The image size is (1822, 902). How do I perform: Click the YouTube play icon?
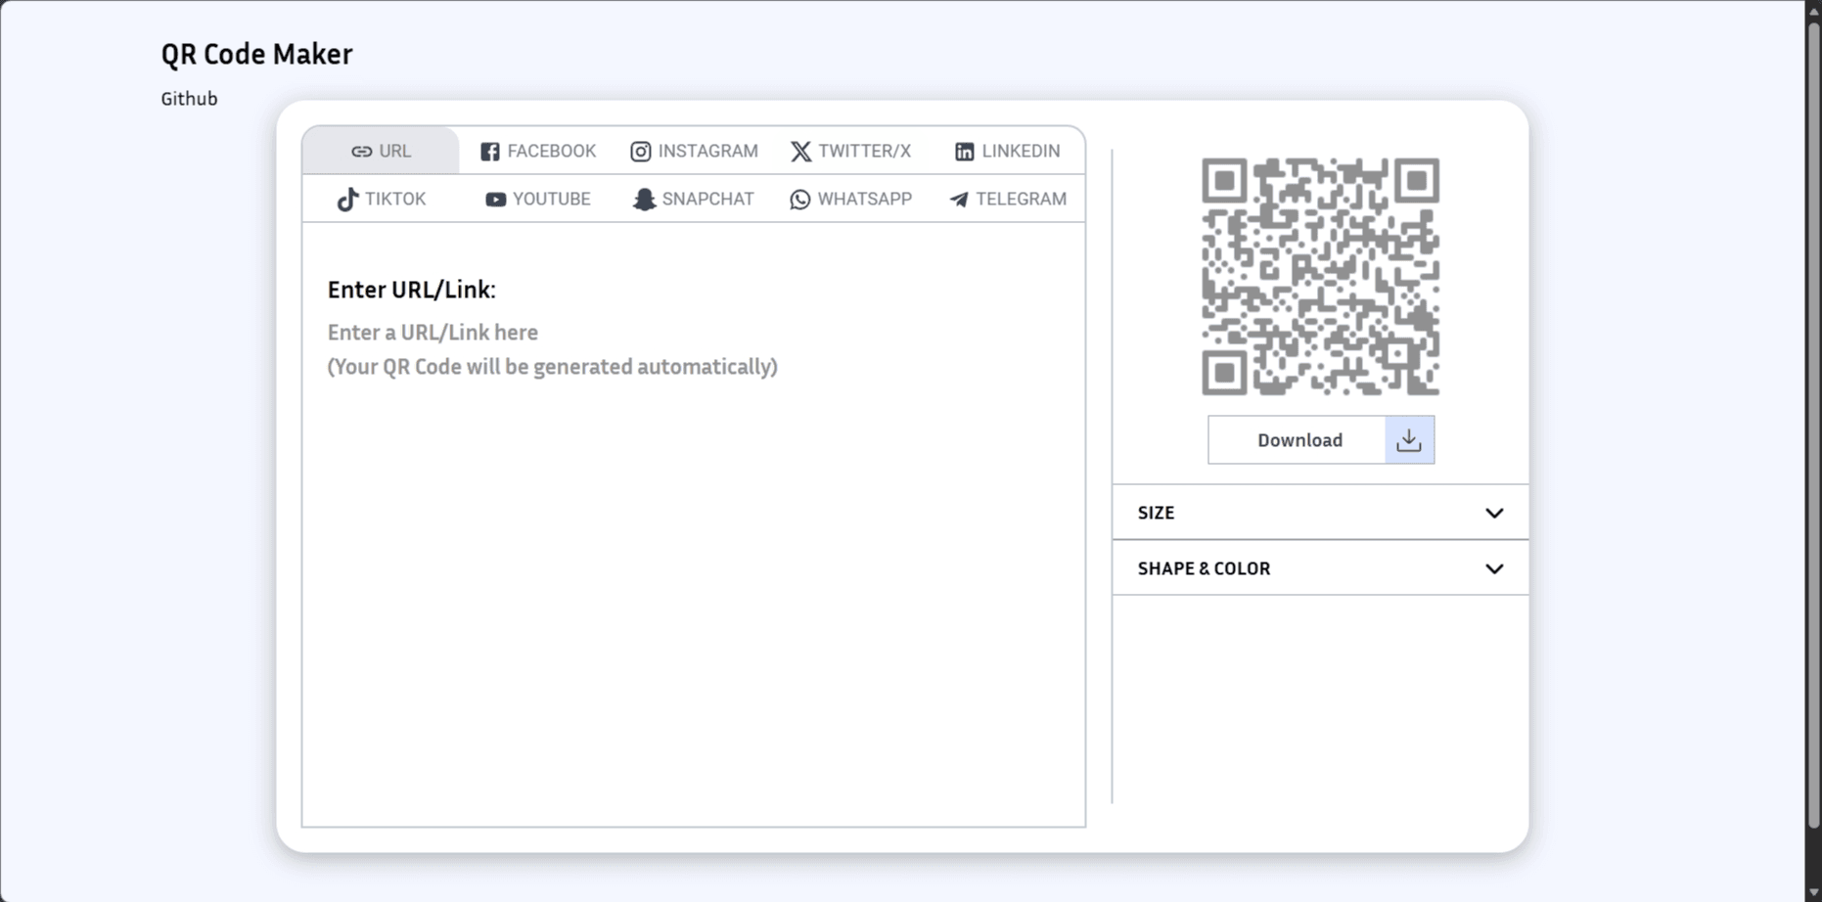click(x=494, y=199)
